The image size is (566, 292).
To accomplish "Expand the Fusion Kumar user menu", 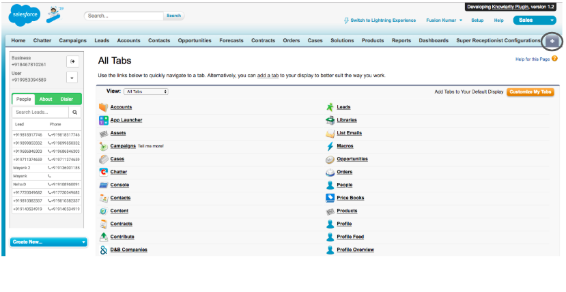I will [x=444, y=20].
